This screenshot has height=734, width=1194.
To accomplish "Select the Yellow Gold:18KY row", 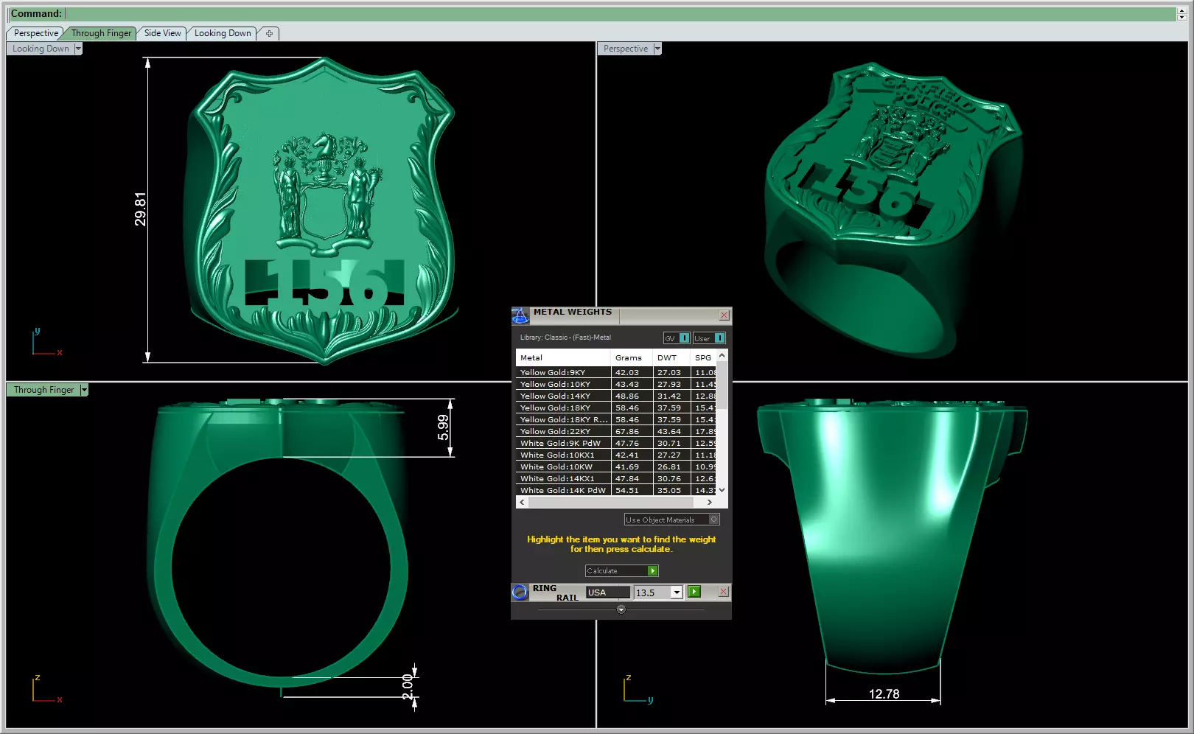I will pos(616,408).
